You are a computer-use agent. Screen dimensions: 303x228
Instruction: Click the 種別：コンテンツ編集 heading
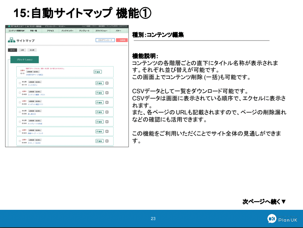(x=158, y=35)
